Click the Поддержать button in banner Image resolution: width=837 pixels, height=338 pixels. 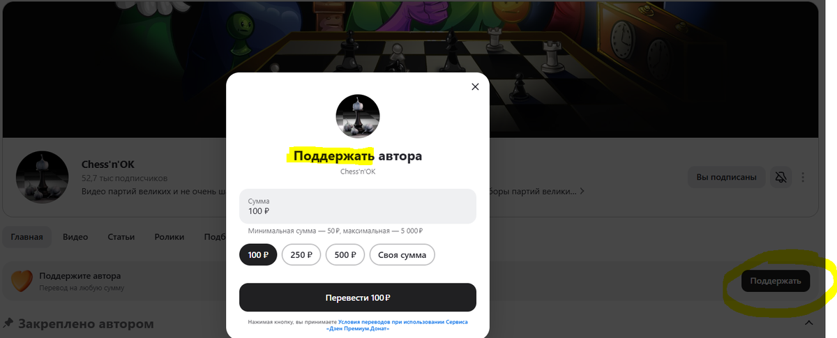point(776,281)
